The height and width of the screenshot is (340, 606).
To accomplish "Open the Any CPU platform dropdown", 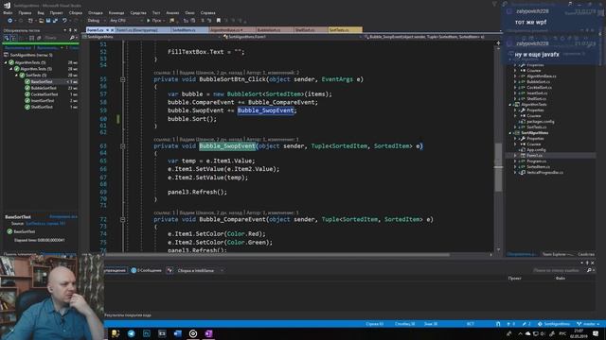I will 126,21.
